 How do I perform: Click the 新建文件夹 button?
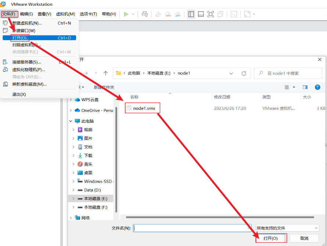(x=104, y=87)
